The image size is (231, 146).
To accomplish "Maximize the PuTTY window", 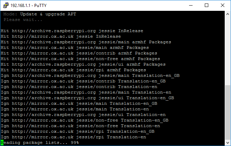I will 207,6.
